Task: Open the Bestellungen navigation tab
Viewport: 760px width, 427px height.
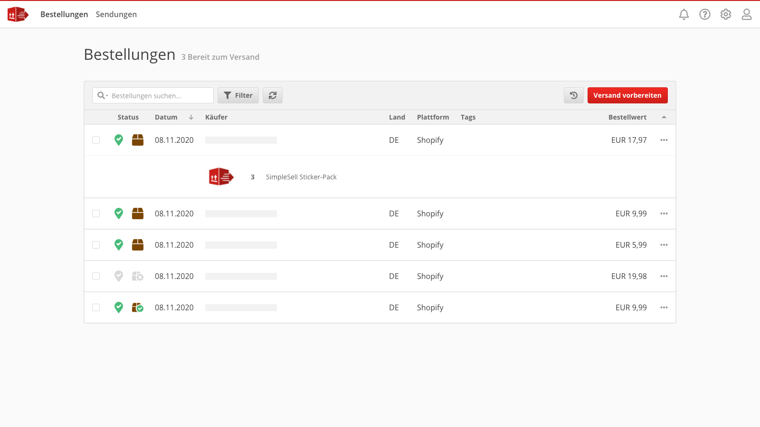Action: coord(64,14)
